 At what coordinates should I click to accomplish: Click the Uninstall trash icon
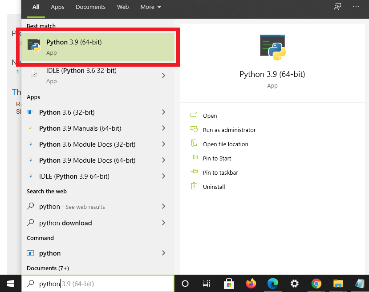pyautogui.click(x=194, y=186)
